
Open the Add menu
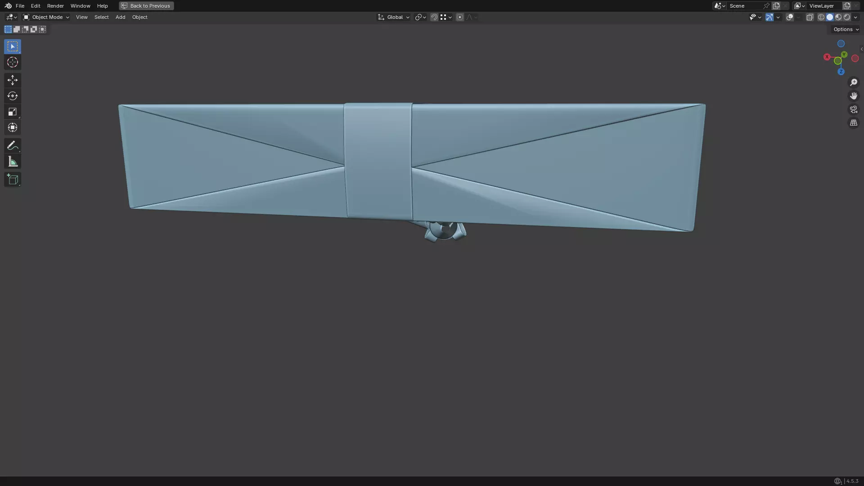coord(120,17)
